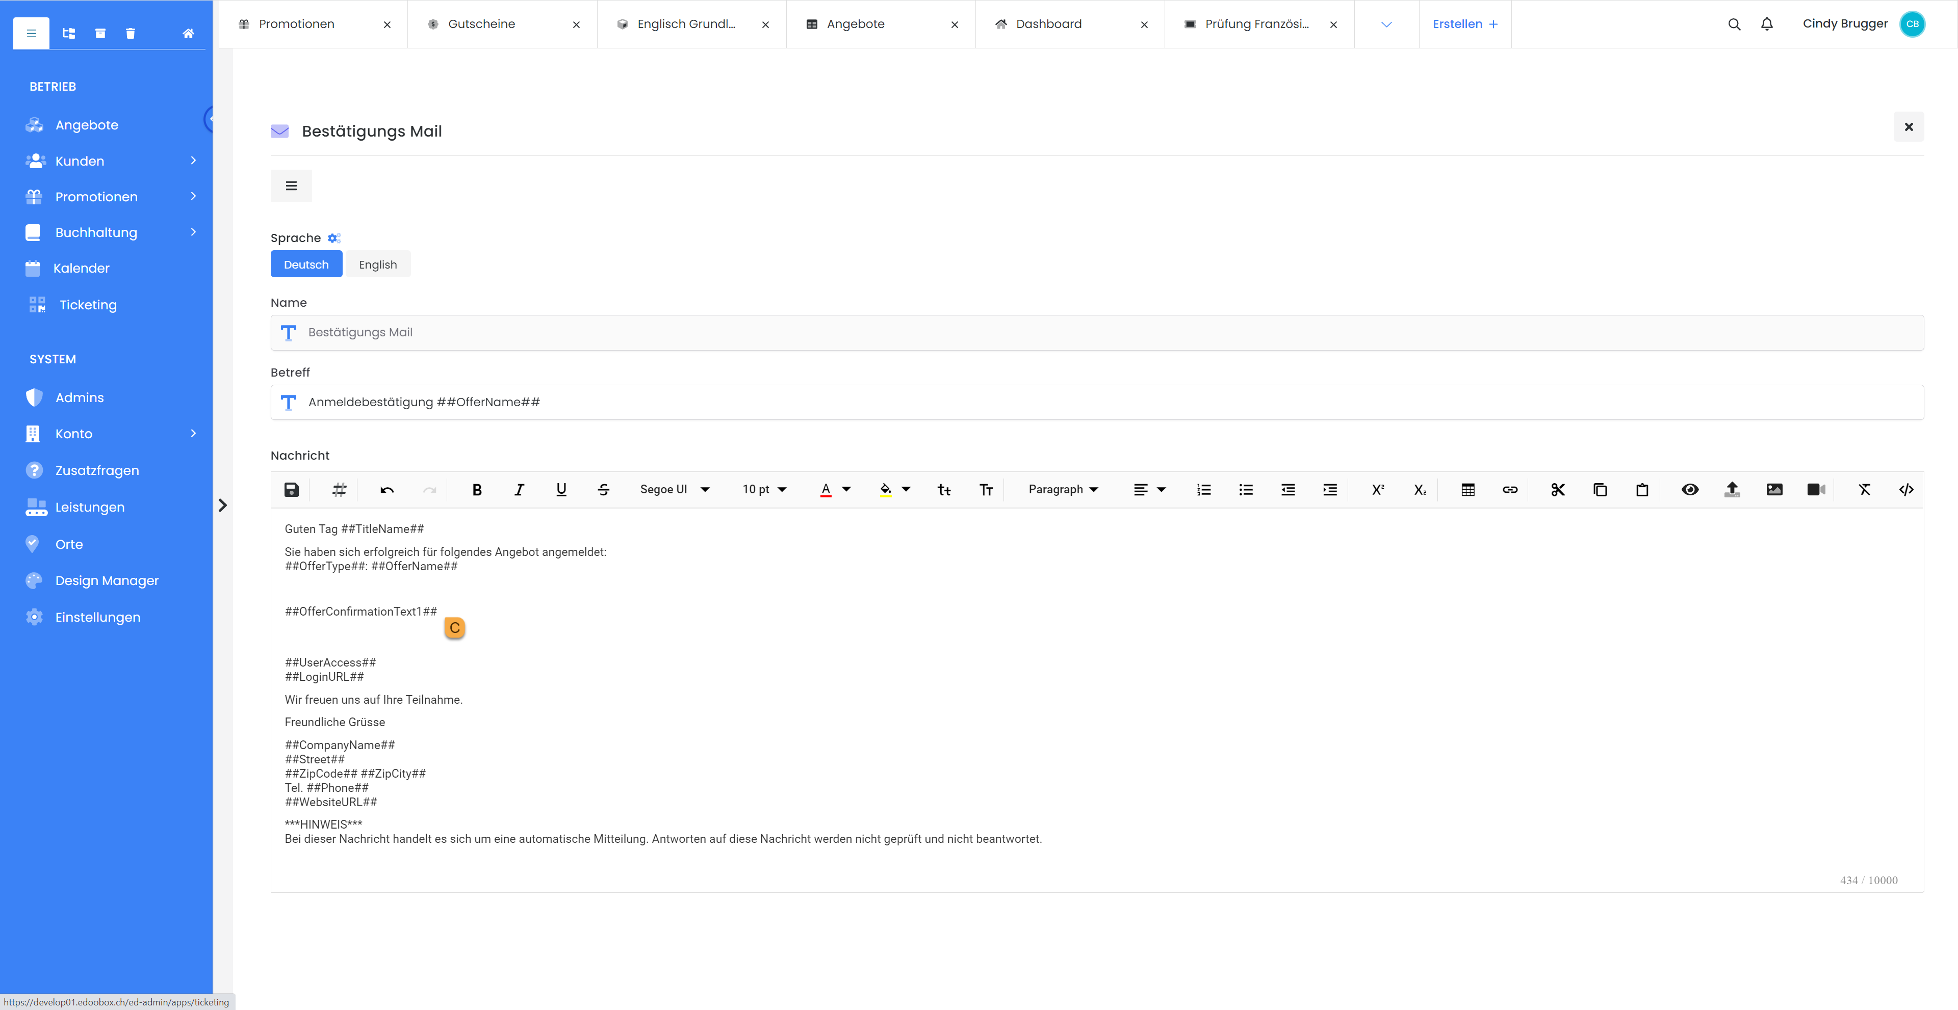
Task: Click the save icon in editor toolbar
Action: coord(291,490)
